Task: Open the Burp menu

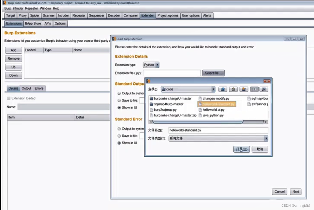Action: 8,8
